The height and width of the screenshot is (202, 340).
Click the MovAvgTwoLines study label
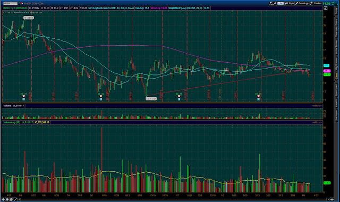tap(111, 8)
